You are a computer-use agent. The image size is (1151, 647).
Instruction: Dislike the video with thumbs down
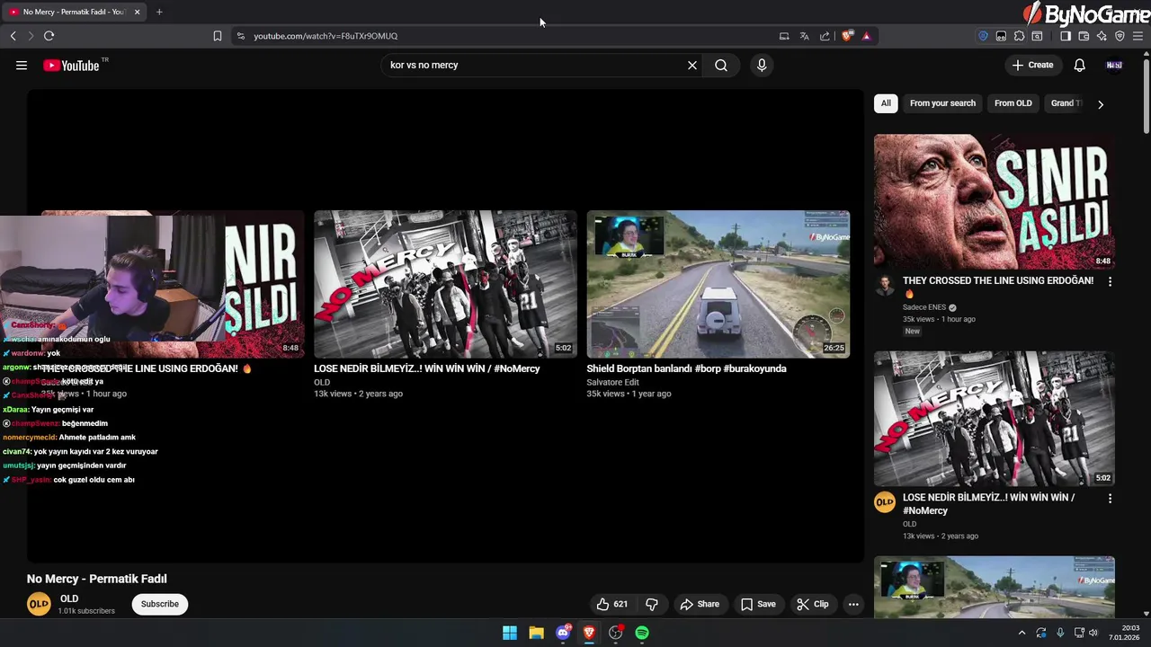point(653,604)
